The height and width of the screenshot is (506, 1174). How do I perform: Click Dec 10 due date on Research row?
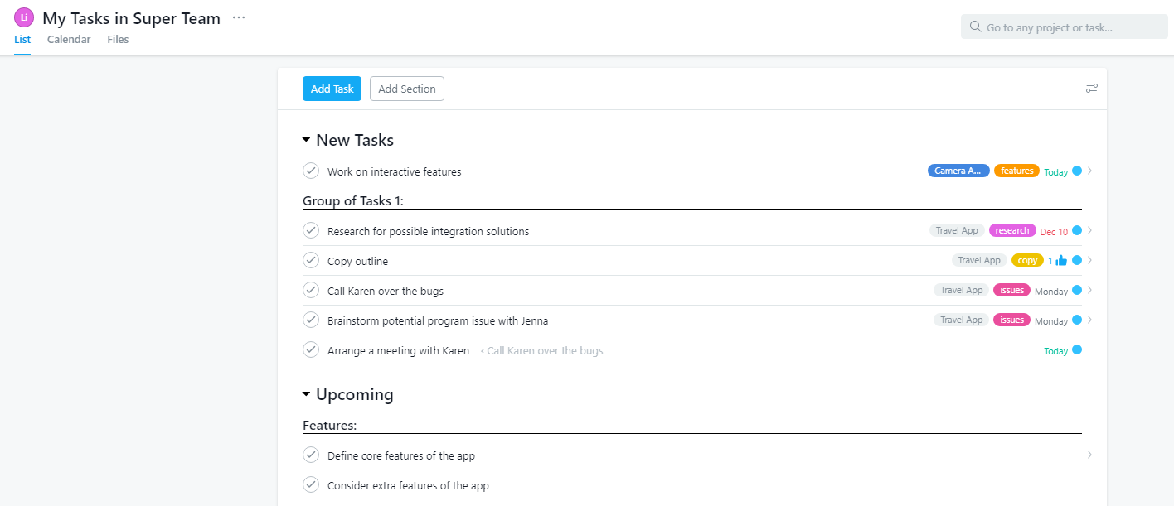click(1054, 232)
